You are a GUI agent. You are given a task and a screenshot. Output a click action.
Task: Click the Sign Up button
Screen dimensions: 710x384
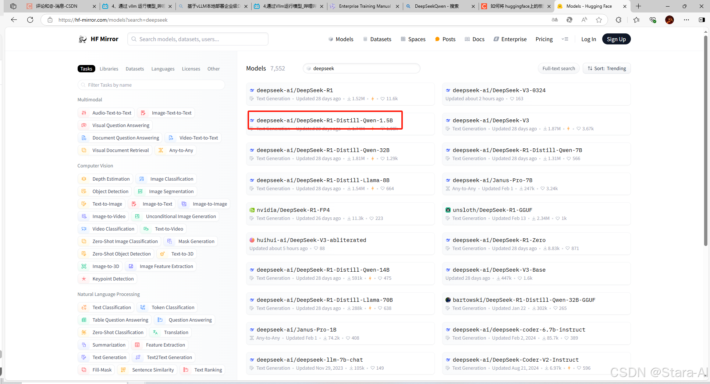(616, 39)
